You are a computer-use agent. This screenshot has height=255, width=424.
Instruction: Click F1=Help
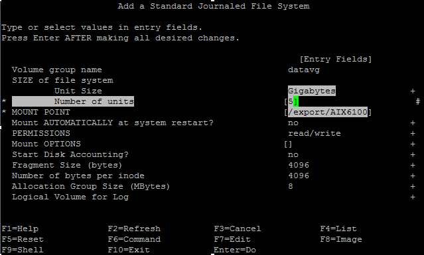(x=21, y=229)
